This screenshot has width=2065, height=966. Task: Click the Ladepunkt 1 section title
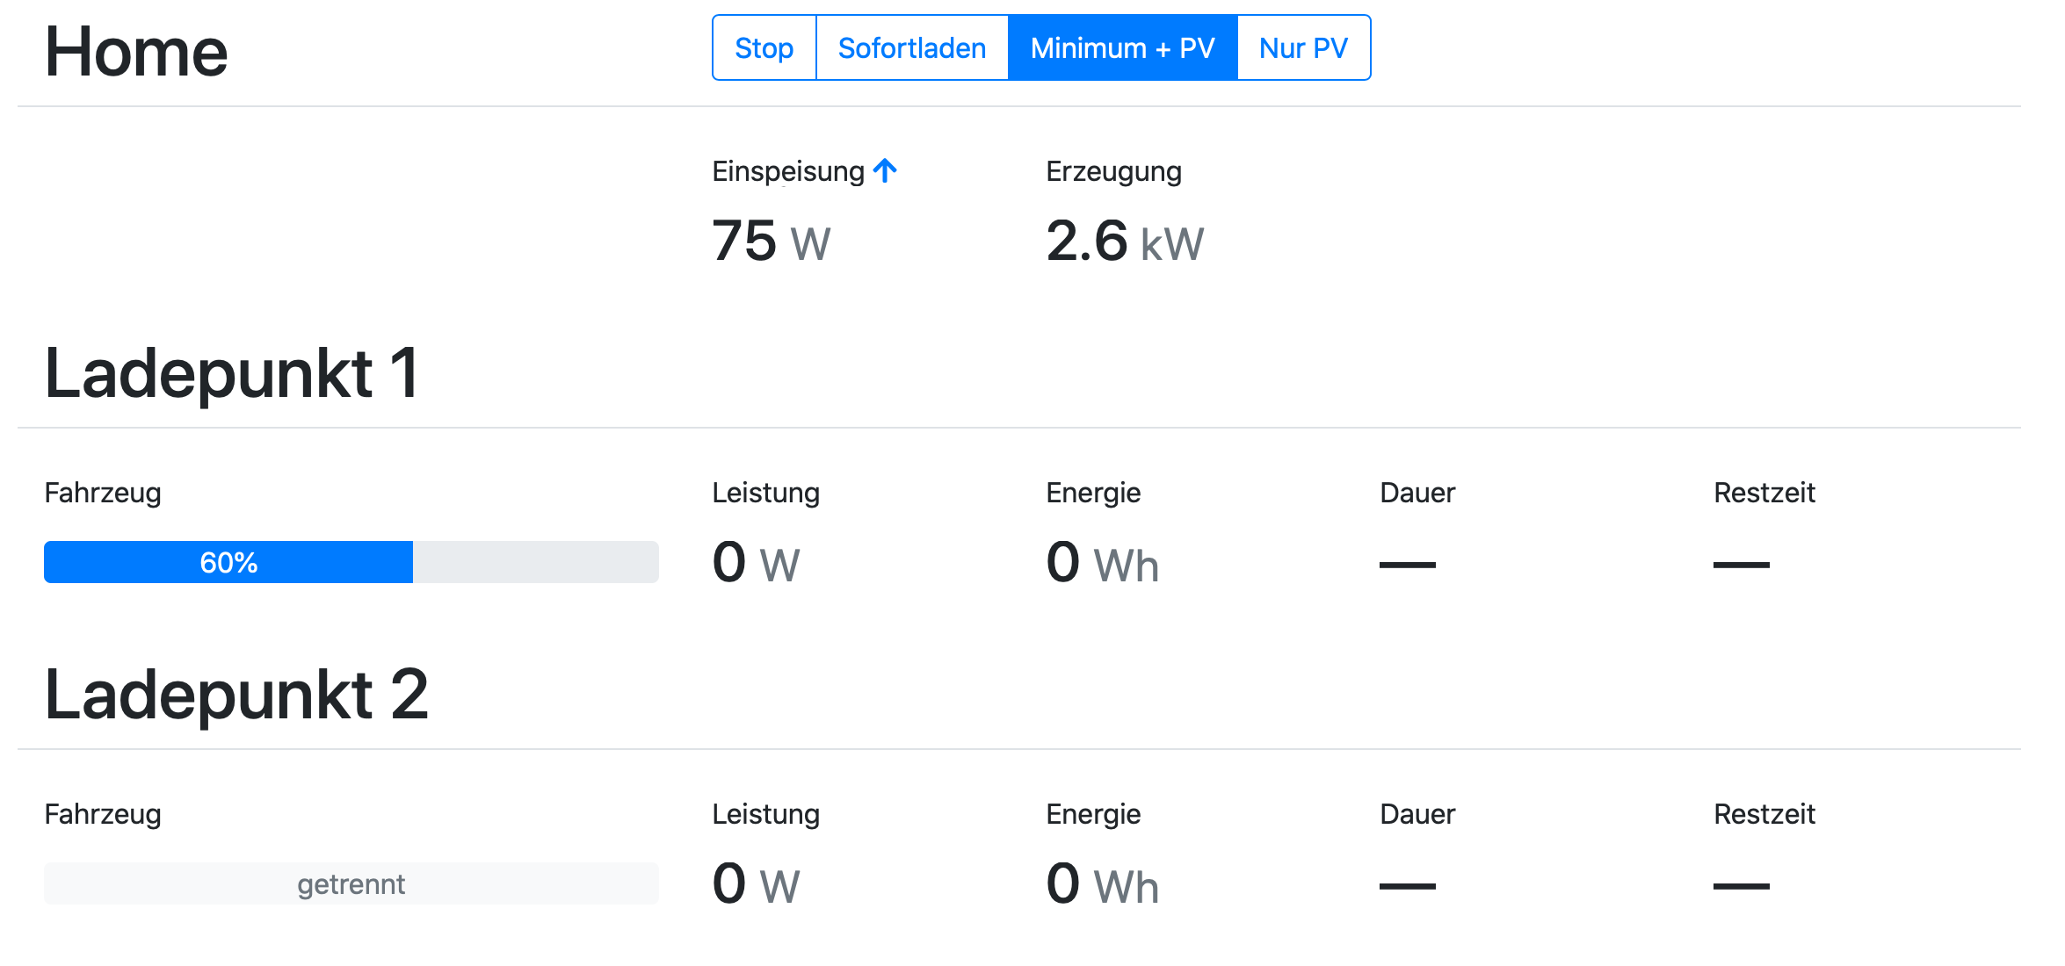tap(232, 372)
